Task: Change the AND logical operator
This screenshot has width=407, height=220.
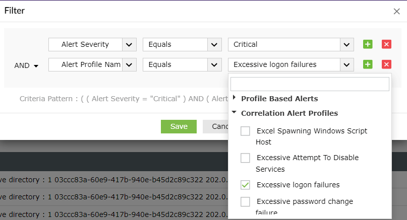Action: pyautogui.click(x=27, y=65)
